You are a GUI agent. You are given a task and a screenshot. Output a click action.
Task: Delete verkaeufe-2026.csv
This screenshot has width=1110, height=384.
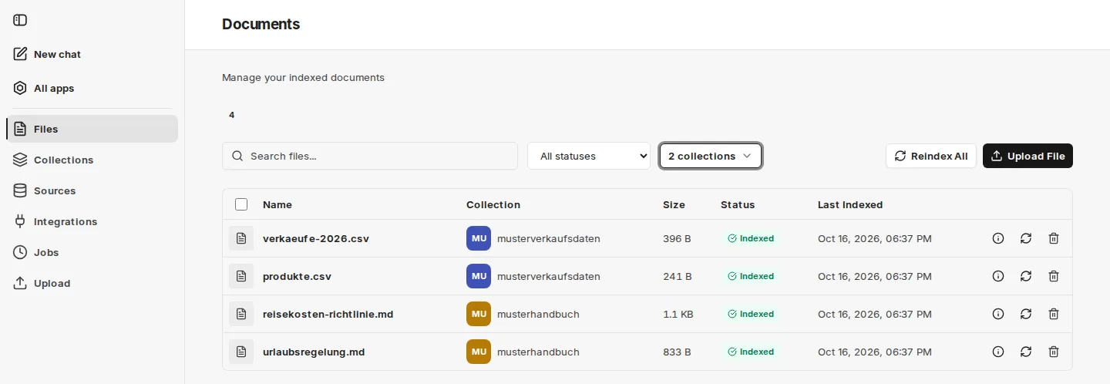(1054, 238)
